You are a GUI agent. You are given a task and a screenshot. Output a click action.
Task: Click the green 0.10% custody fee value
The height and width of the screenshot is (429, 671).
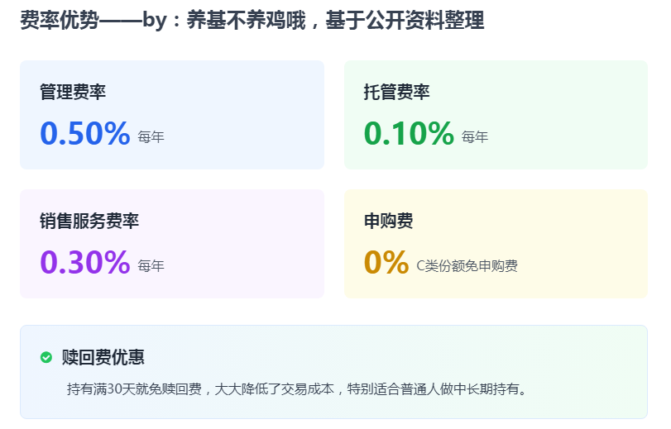click(409, 133)
